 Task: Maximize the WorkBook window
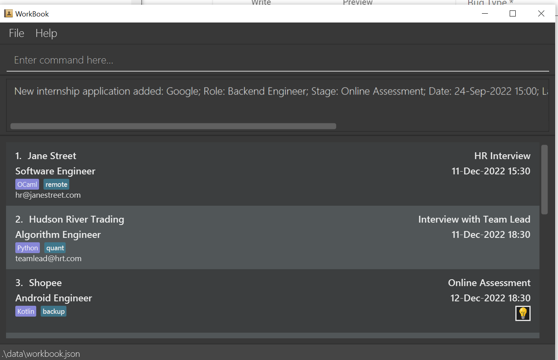click(513, 14)
